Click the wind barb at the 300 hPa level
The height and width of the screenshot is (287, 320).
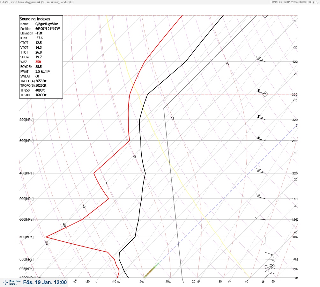point(261,138)
